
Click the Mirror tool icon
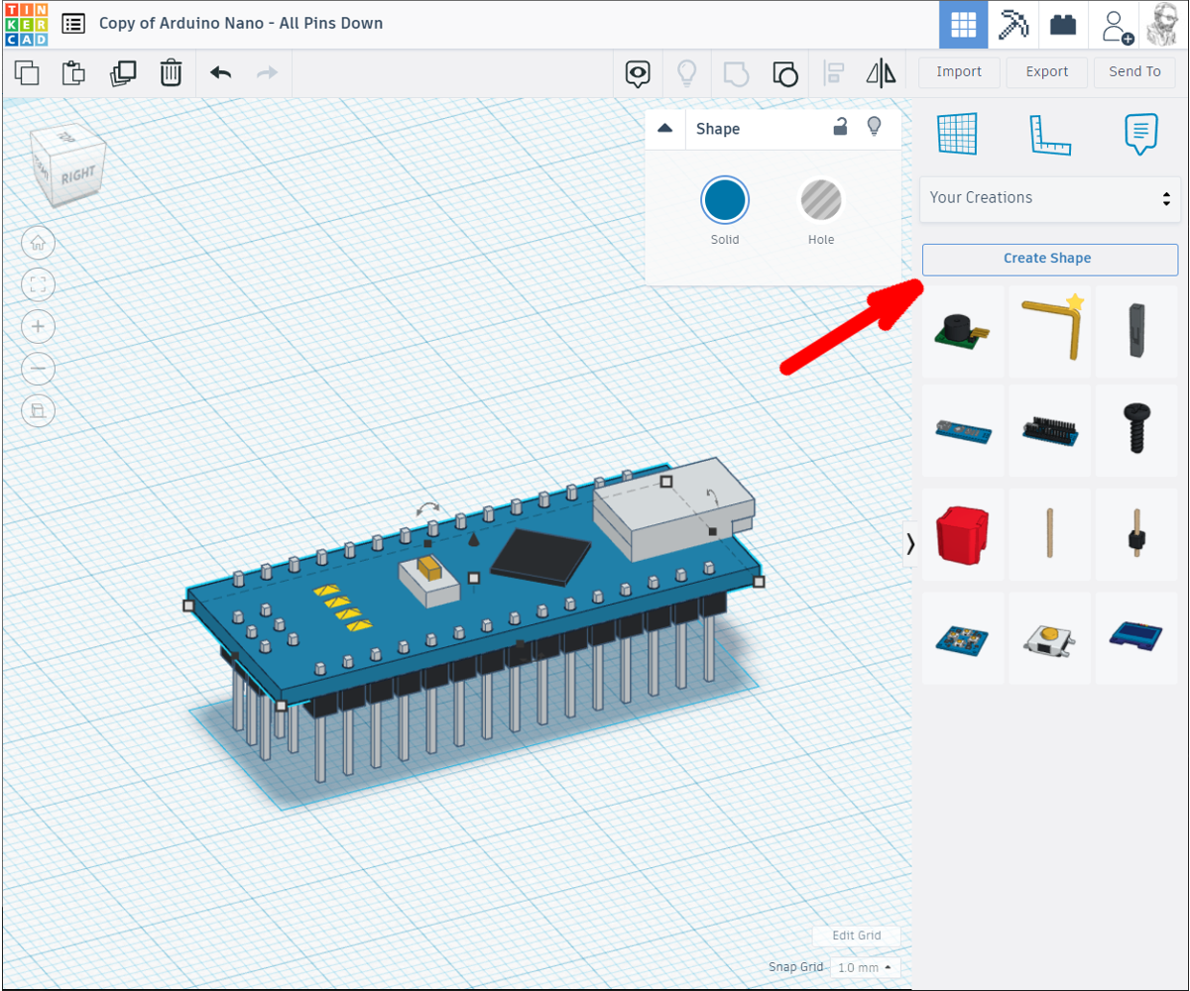tap(881, 72)
